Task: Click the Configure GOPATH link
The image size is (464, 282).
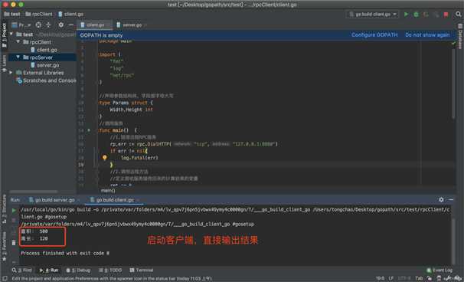Action: [374, 35]
